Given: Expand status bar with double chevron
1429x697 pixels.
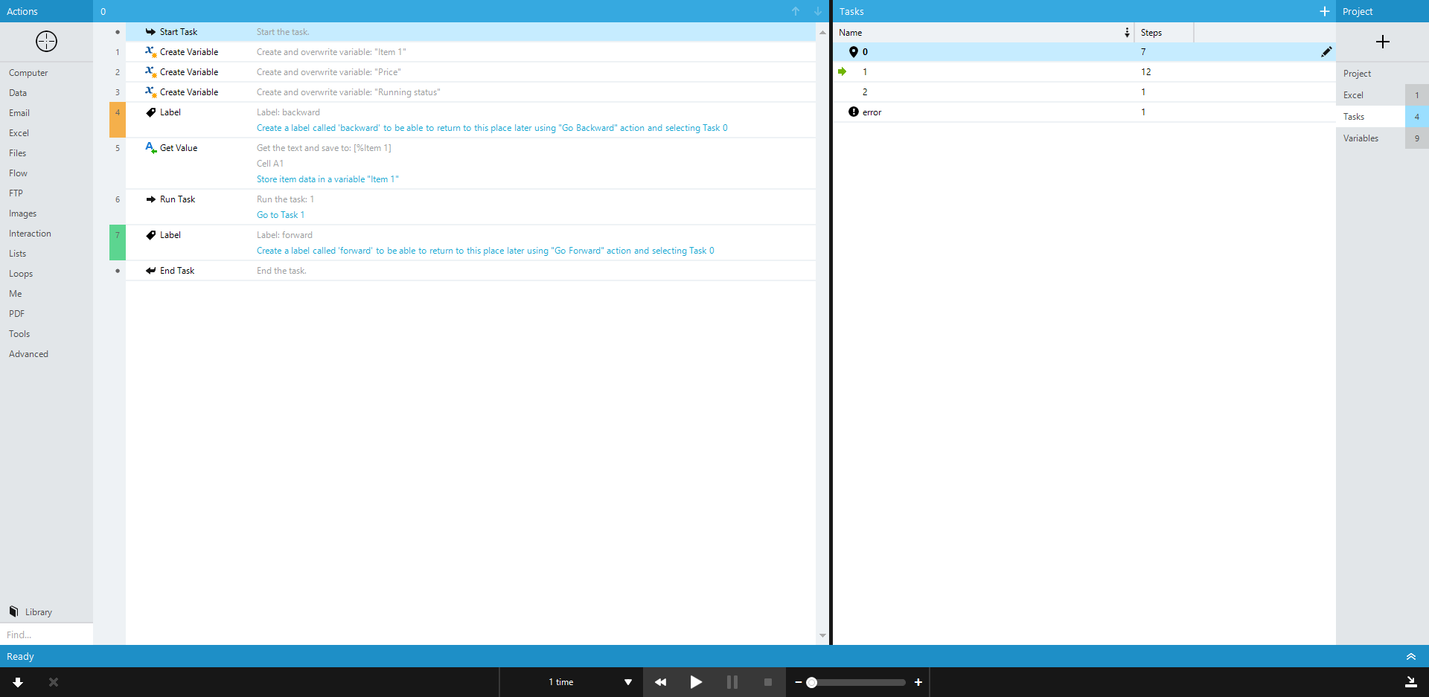Looking at the screenshot, I should click(x=1410, y=656).
